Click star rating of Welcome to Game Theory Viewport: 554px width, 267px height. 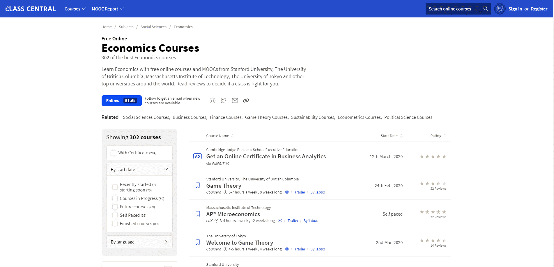433,240
